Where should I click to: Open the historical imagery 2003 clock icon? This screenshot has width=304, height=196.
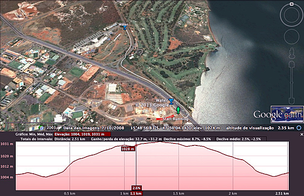tap(41, 128)
